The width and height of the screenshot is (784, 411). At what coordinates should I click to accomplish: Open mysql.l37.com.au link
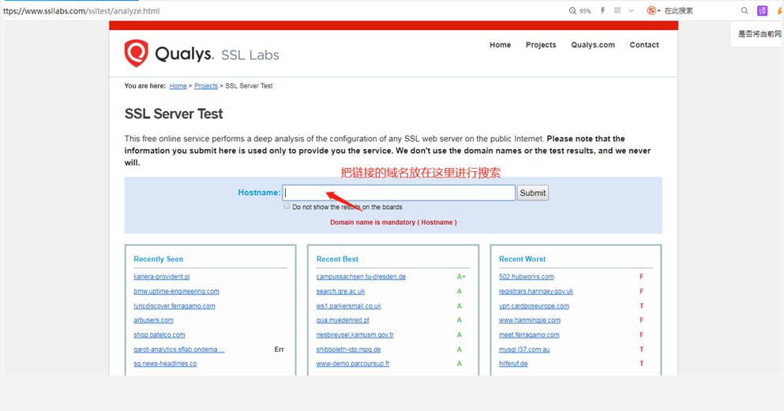(x=524, y=349)
